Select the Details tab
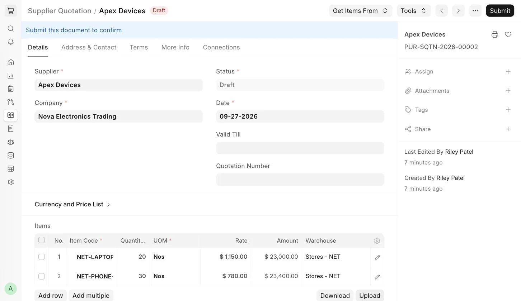 [x=38, y=47]
